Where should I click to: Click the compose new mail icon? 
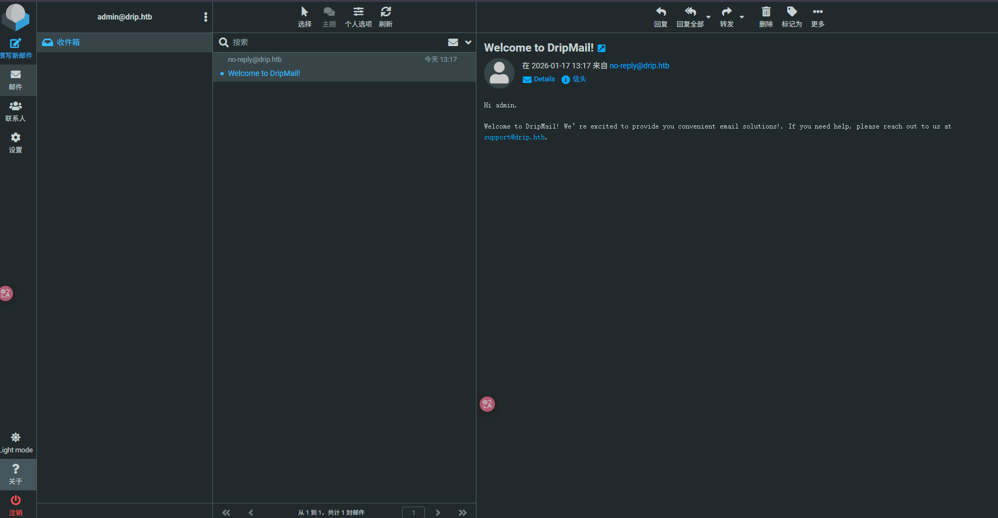15,43
